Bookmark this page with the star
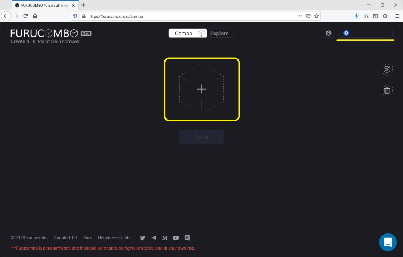 pyautogui.click(x=316, y=16)
